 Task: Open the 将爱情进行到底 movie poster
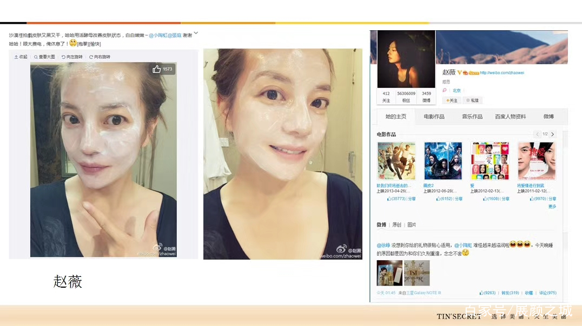(537, 161)
